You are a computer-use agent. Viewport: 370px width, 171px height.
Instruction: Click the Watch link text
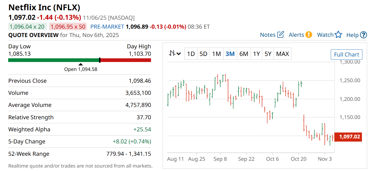(325, 35)
